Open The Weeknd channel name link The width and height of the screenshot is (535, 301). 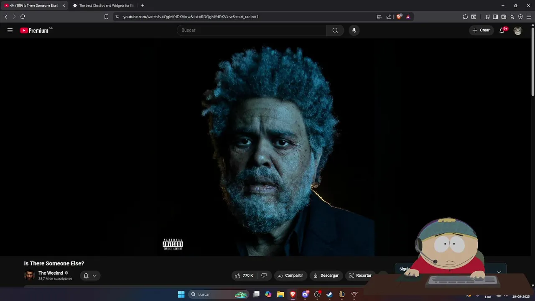(51, 273)
